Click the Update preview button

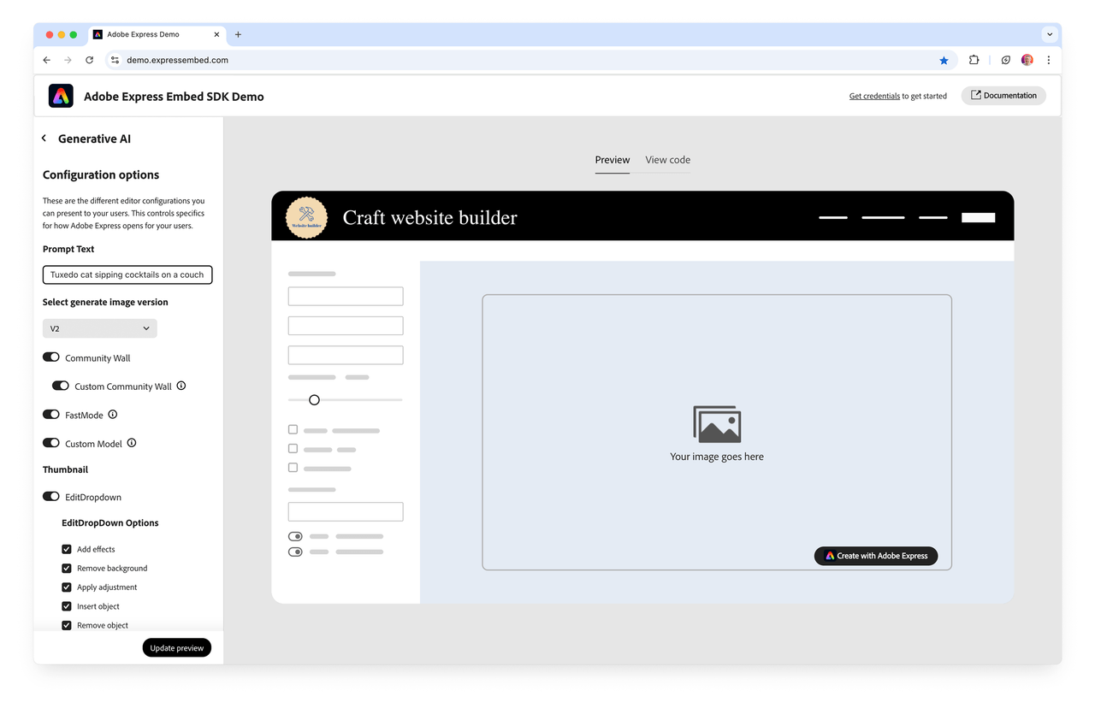[176, 648]
